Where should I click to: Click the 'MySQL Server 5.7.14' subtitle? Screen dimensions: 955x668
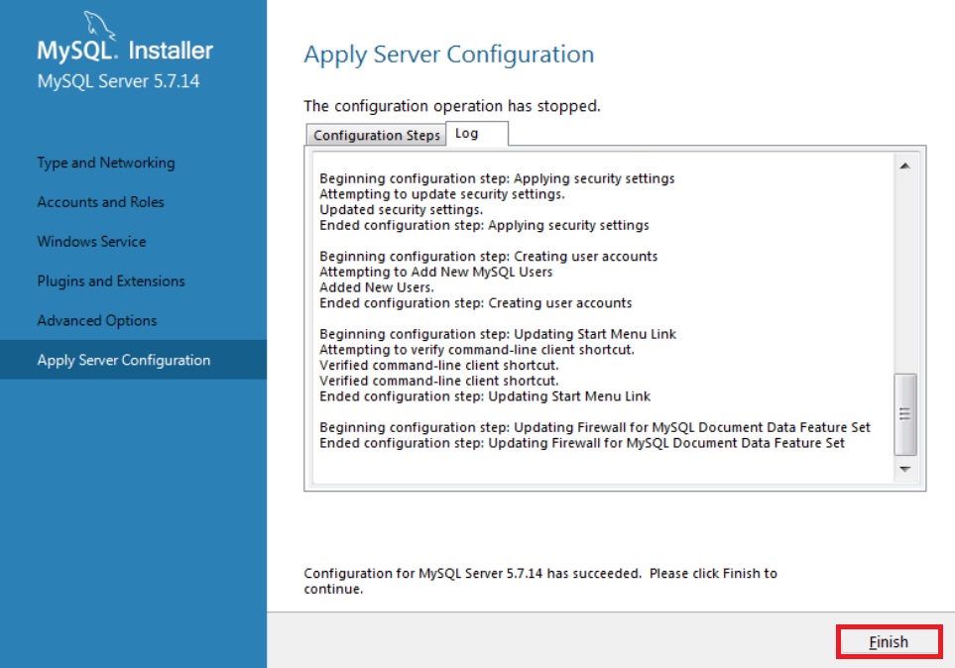point(118,81)
